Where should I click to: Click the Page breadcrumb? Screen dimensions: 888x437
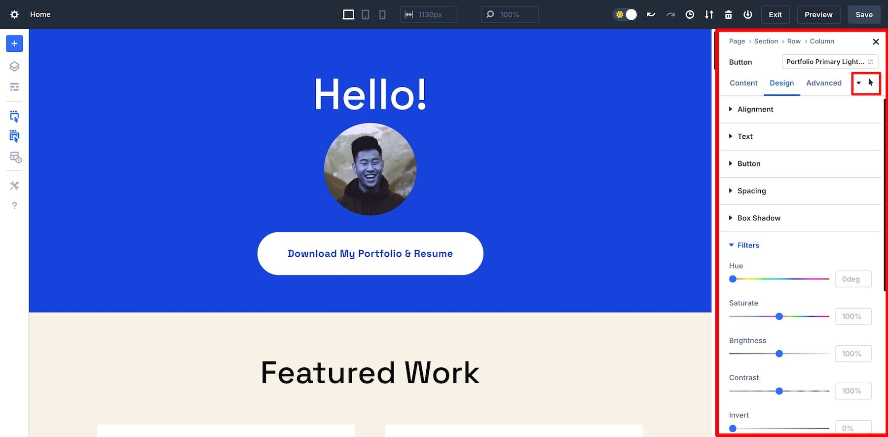point(737,41)
